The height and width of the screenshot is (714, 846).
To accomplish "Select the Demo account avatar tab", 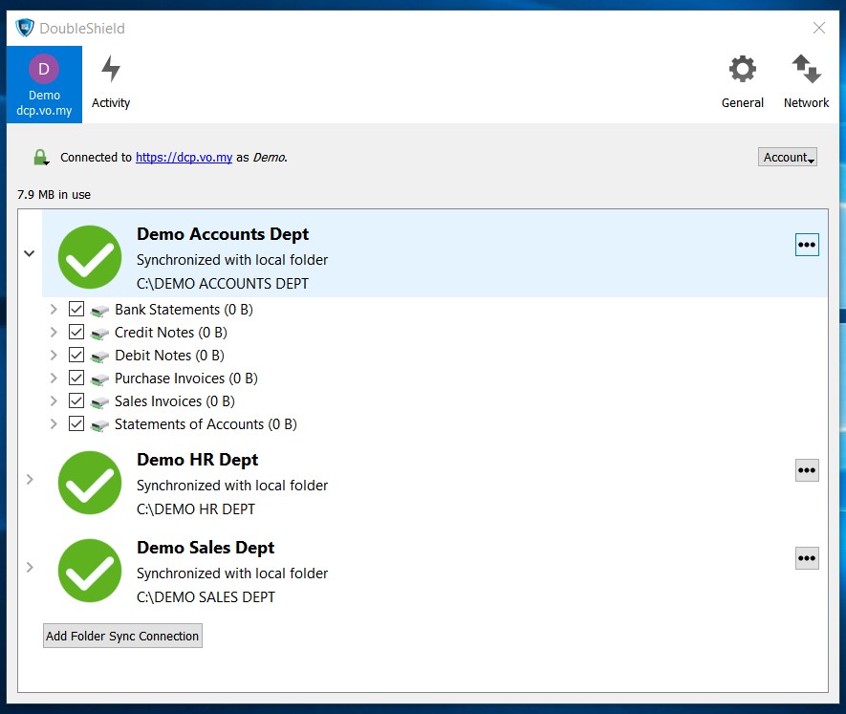I will pyautogui.click(x=44, y=83).
